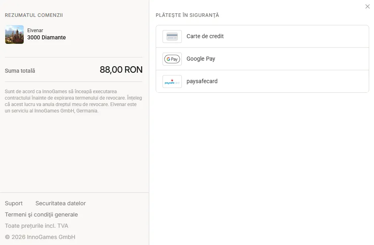Click the Elvenar game thumbnail
Screen dimensions: 374x245
point(14,35)
